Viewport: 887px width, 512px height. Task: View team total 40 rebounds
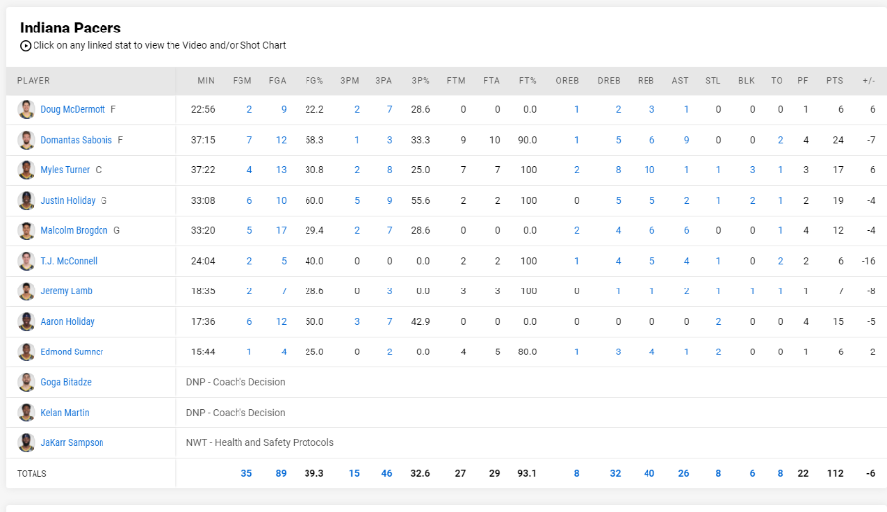tap(648, 473)
